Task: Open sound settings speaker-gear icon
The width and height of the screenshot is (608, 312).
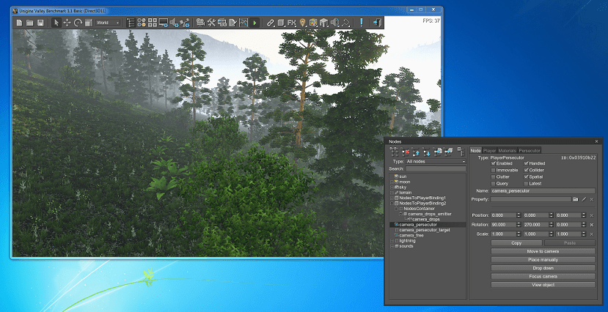Action: coord(174,23)
